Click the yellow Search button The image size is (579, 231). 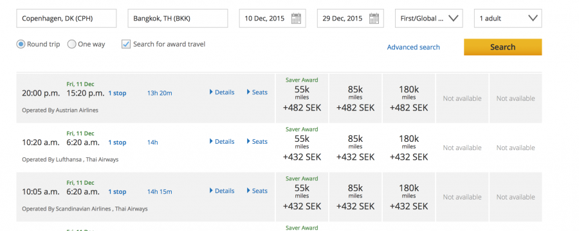point(502,47)
